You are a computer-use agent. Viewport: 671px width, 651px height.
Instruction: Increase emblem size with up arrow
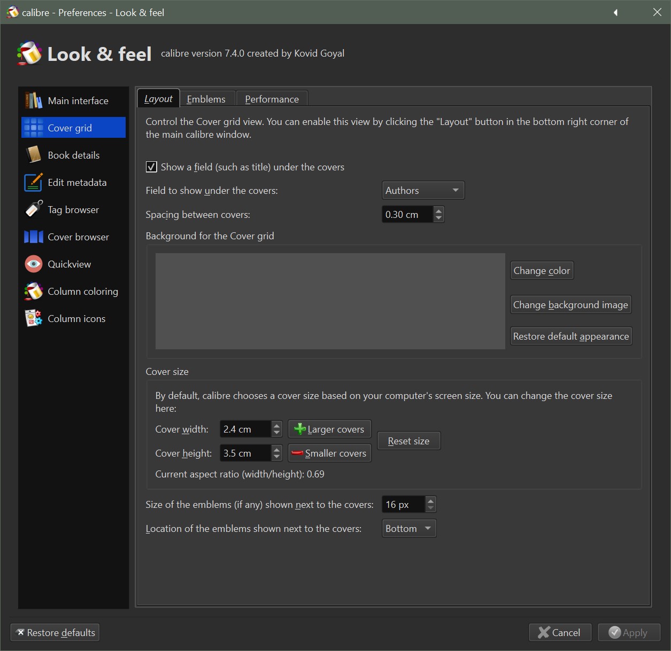coord(430,500)
